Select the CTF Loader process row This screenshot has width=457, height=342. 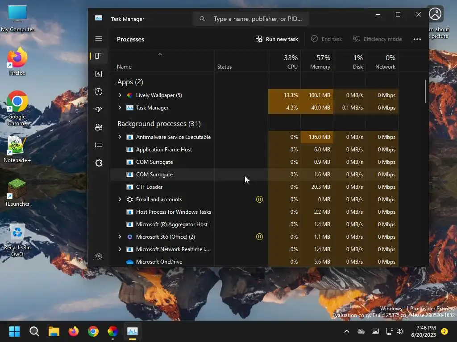(x=254, y=187)
